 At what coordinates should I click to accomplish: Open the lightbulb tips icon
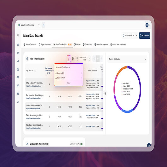coord(77,59)
